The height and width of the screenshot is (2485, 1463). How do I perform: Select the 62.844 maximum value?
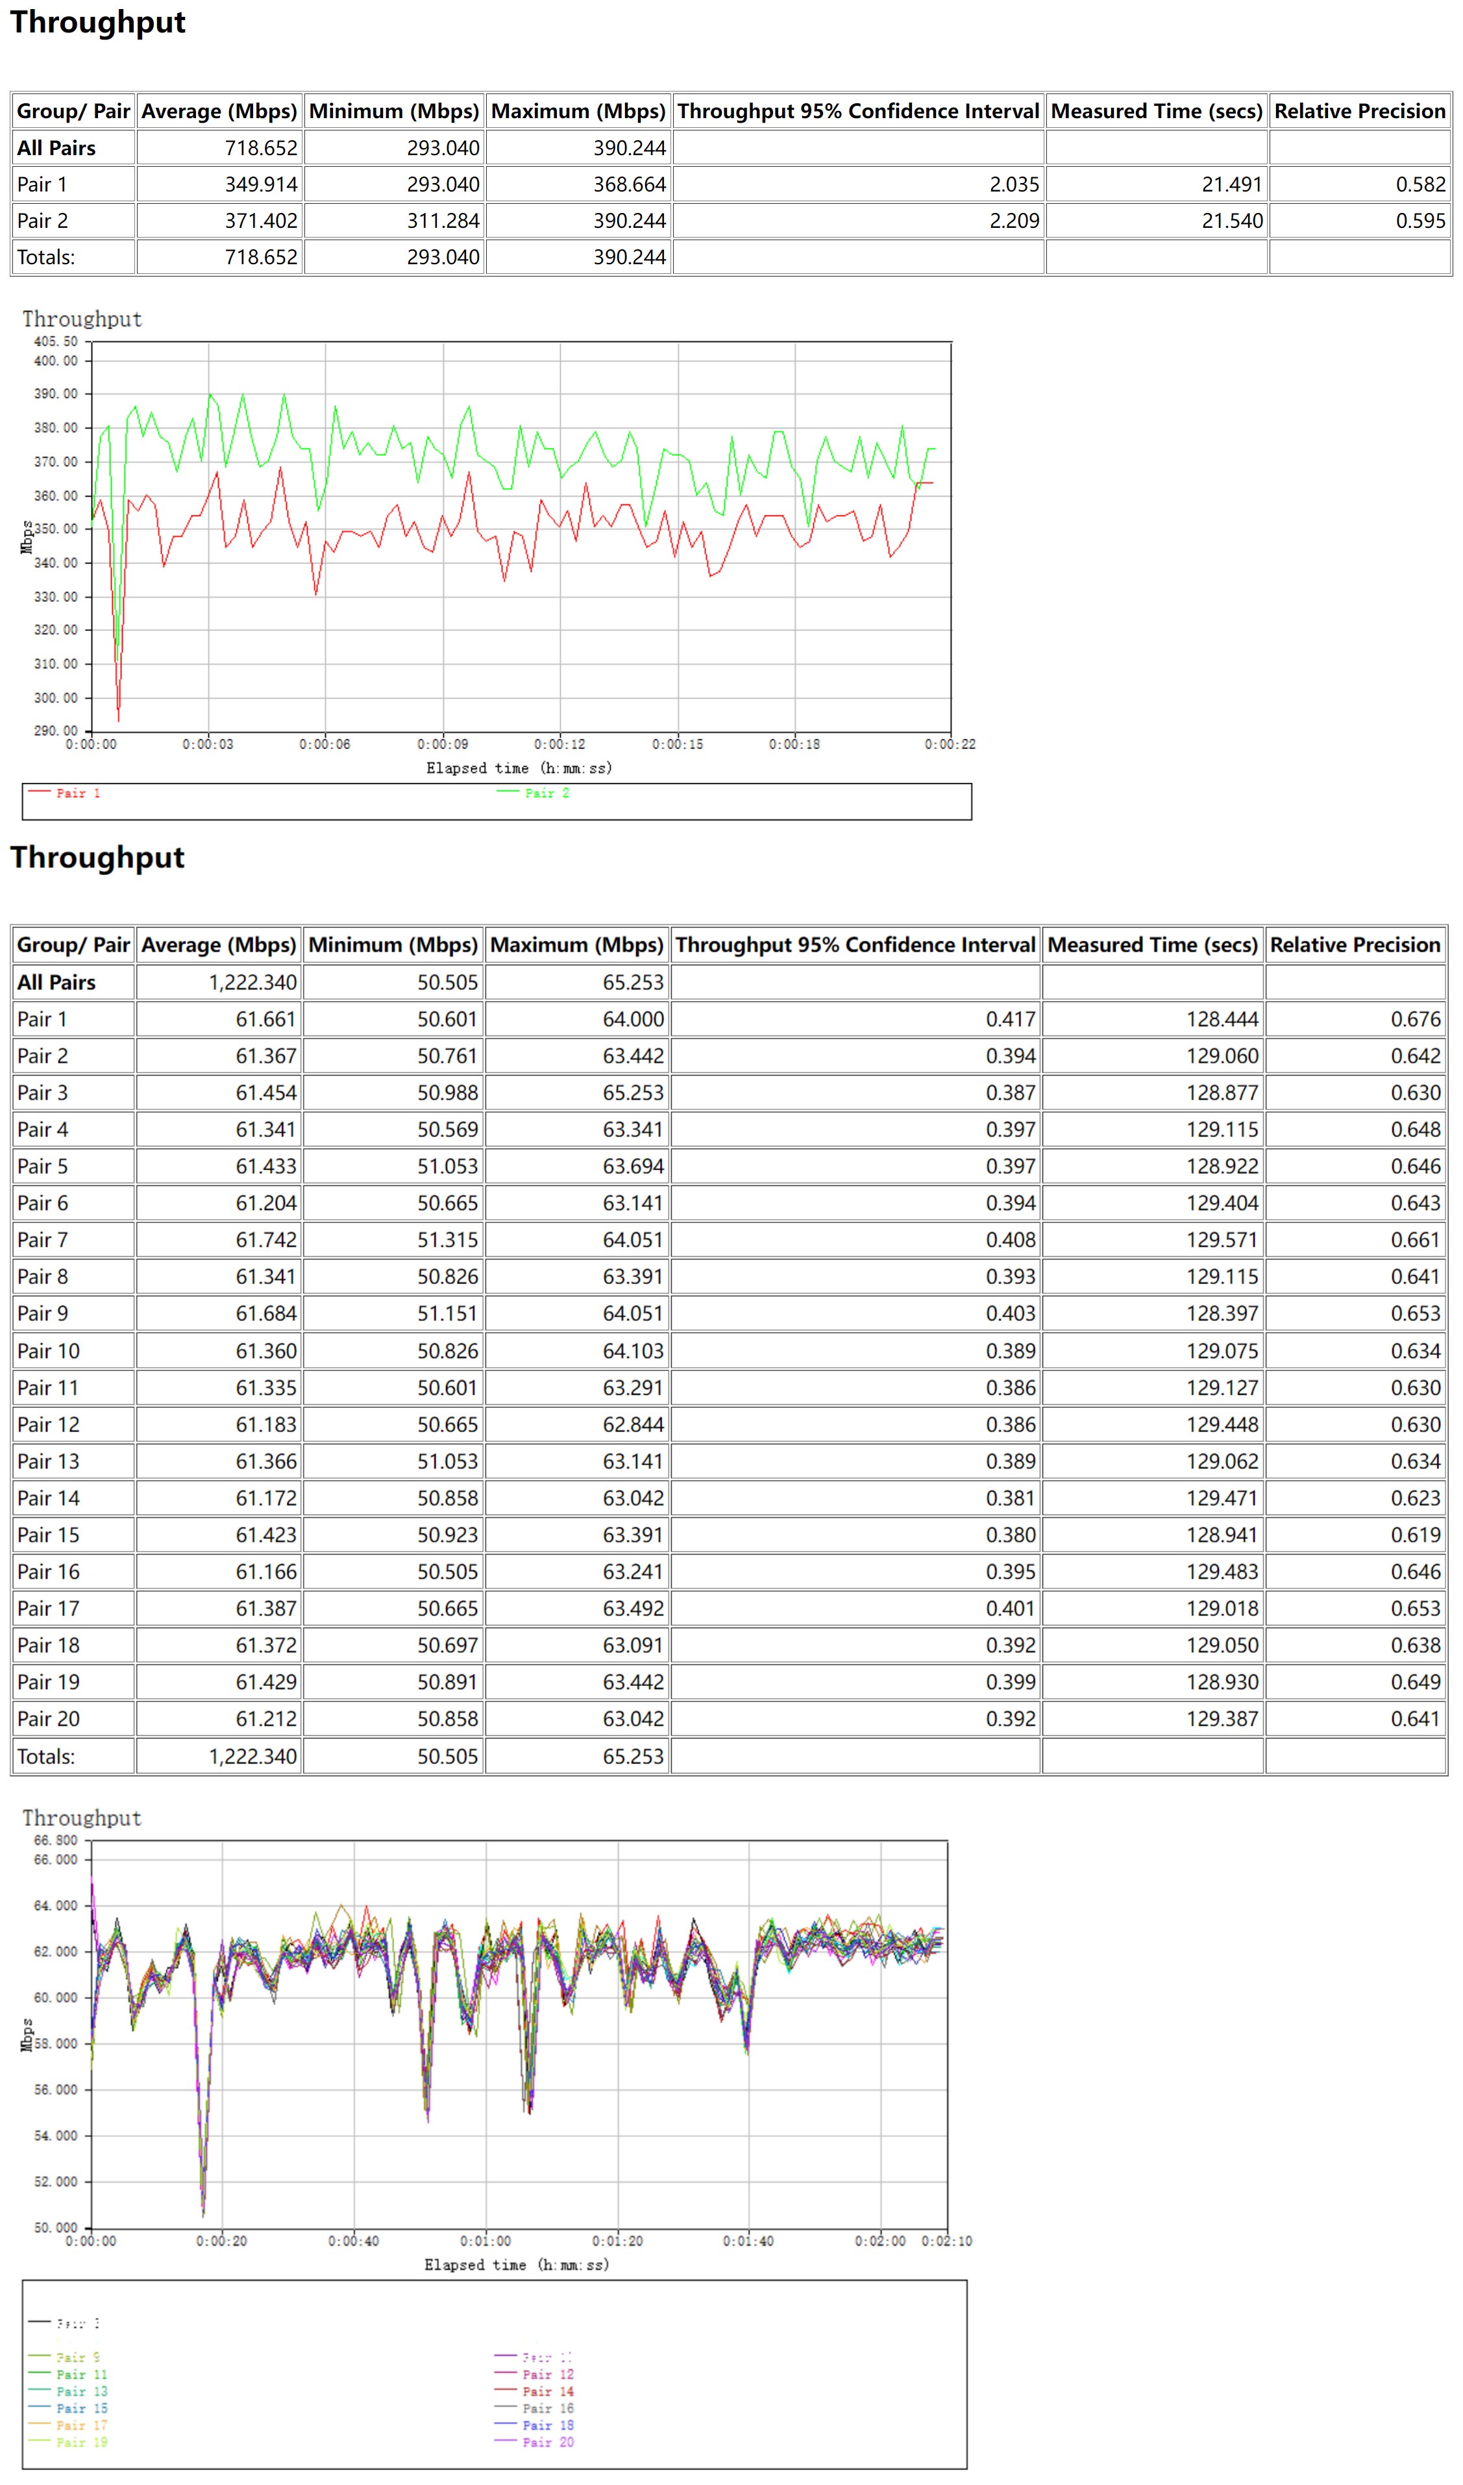[x=633, y=1425]
